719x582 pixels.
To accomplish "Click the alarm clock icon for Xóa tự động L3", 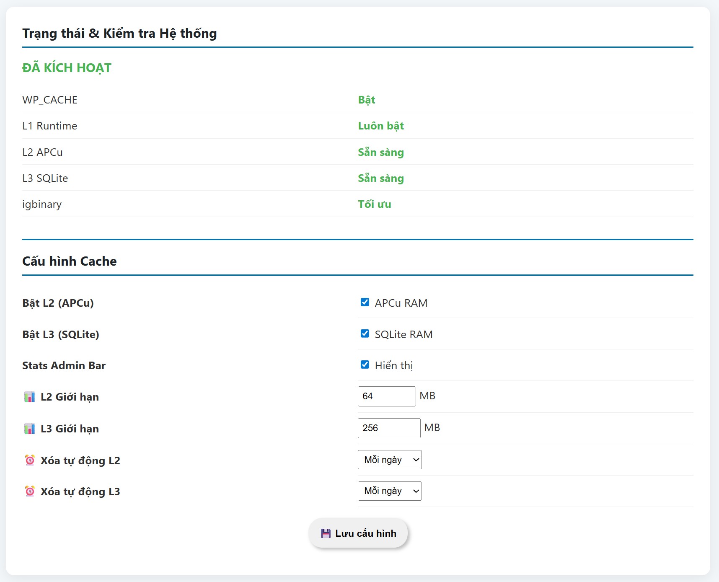I will tap(30, 491).
